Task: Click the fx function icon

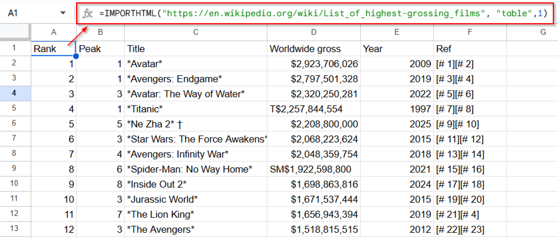Action: [87, 13]
